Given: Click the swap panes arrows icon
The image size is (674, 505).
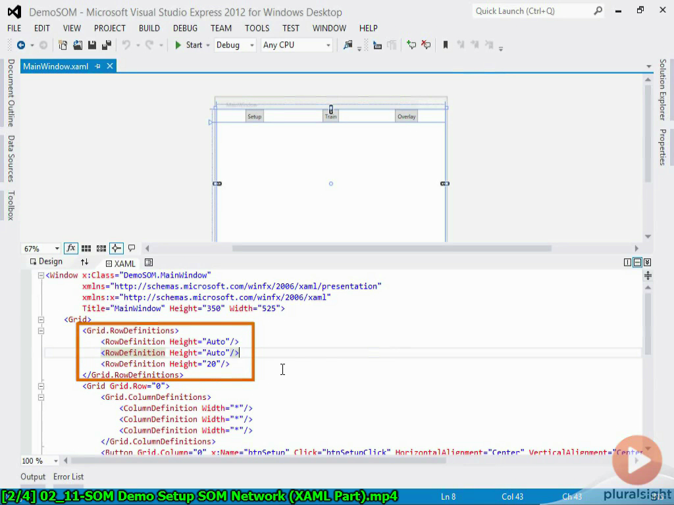Looking at the screenshot, I should tap(84, 262).
